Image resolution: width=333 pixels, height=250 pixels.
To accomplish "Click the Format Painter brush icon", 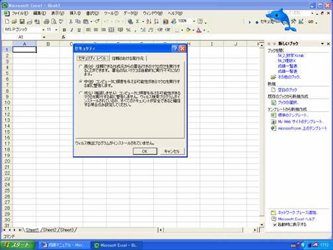I will [97, 21].
